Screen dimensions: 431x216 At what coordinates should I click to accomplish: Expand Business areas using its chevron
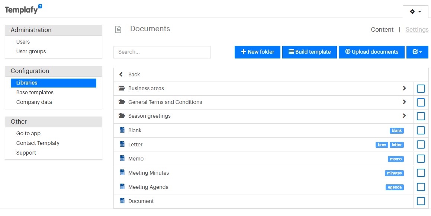coord(404,88)
